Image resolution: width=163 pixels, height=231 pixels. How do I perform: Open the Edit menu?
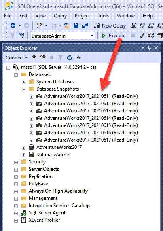pos(23,16)
